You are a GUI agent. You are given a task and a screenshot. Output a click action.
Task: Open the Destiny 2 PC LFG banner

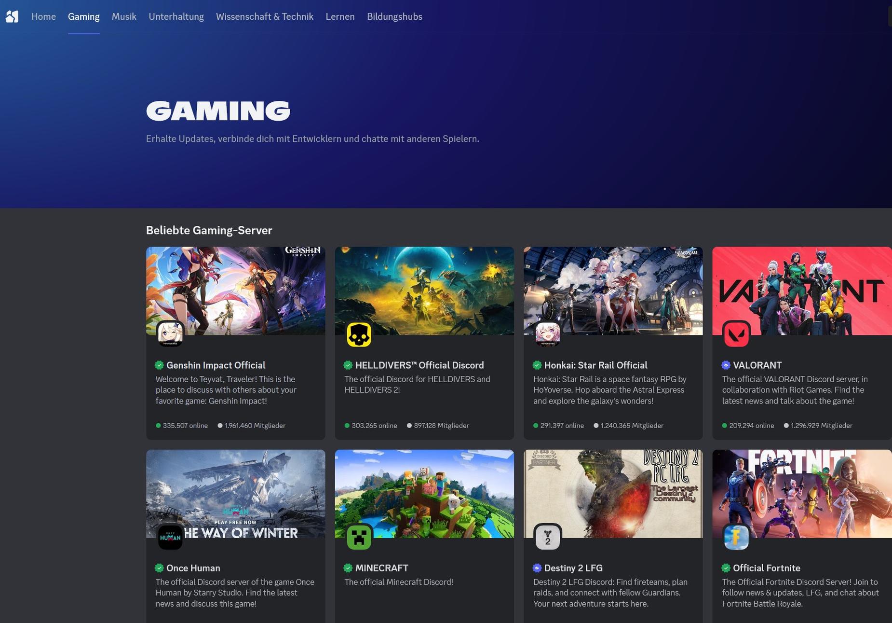pos(613,494)
